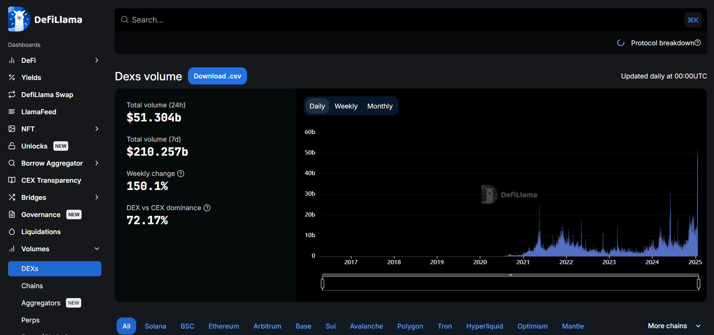This screenshot has width=714, height=335.
Task: Click the Yields percent icon
Action: pos(12,77)
